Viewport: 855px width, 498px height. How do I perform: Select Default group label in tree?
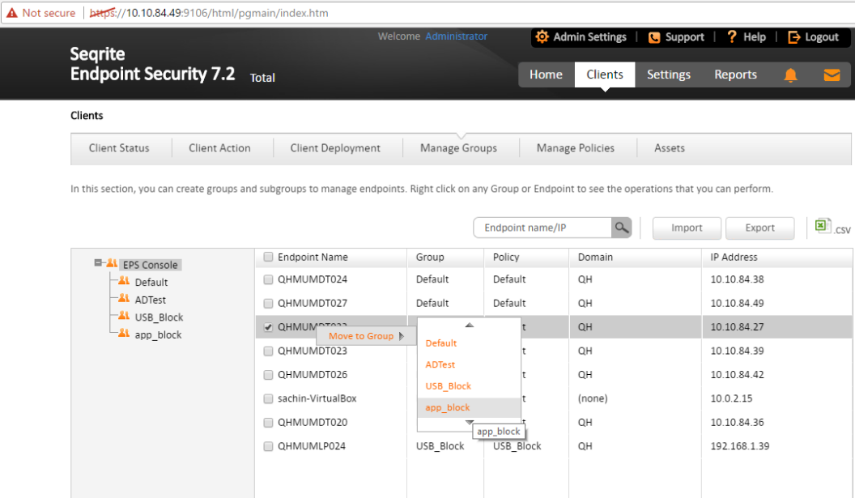pyautogui.click(x=151, y=282)
